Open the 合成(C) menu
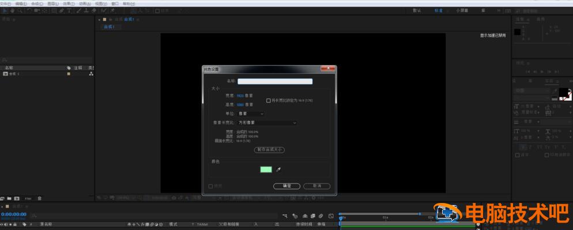This screenshot has height=230, width=573. coord(37,3)
